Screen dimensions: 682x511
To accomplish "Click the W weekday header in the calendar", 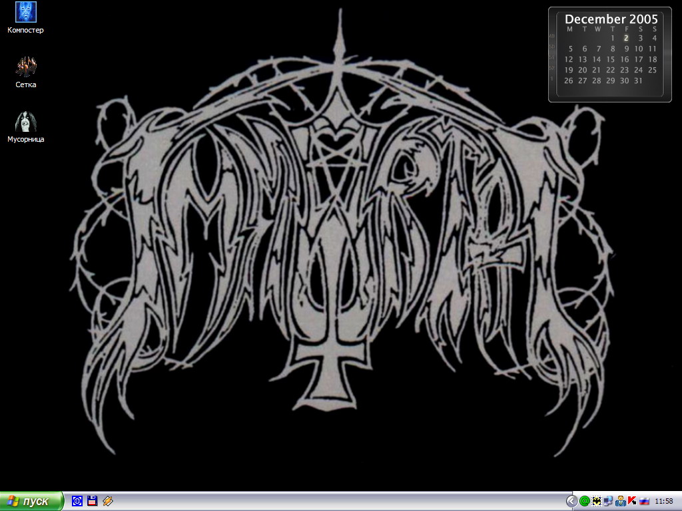I will coord(598,29).
